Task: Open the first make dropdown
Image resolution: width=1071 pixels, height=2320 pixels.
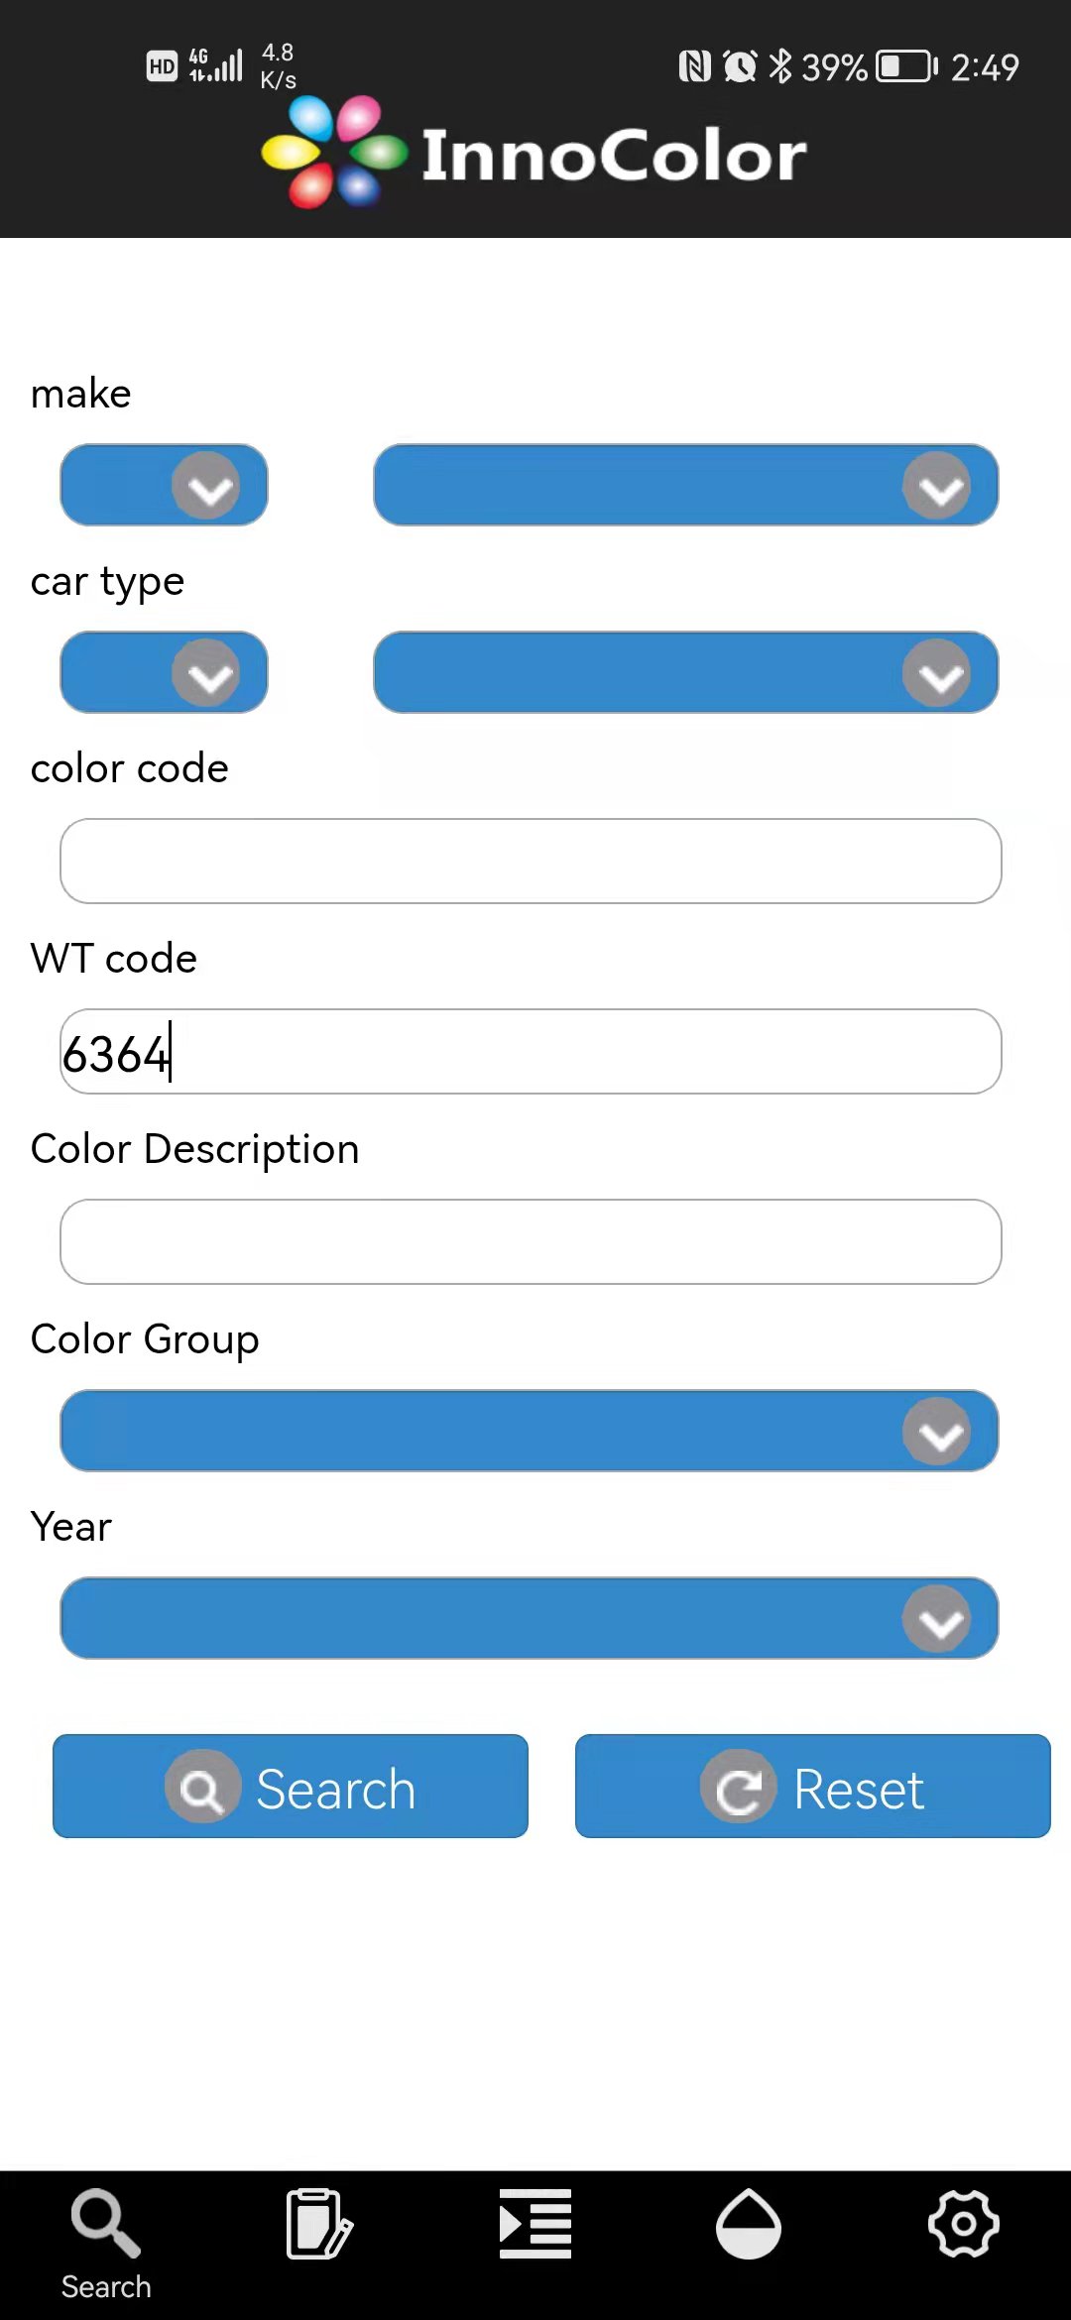Action: click(x=164, y=485)
